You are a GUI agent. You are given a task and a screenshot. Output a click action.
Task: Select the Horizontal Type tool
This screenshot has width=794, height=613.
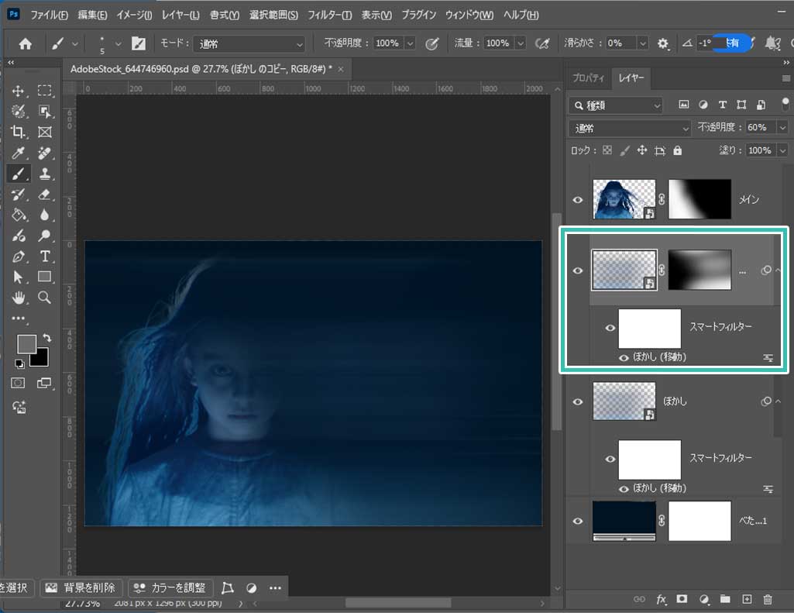(45, 257)
